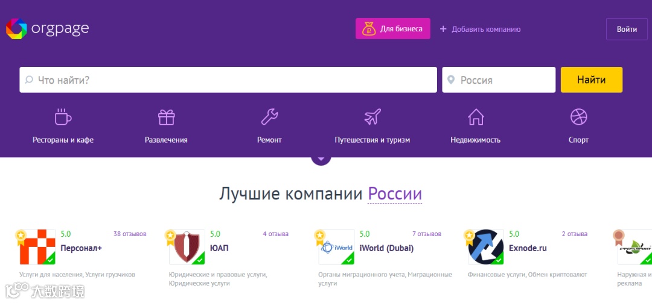Expand categories with the round arrow button
652x303 pixels.
[321, 160]
